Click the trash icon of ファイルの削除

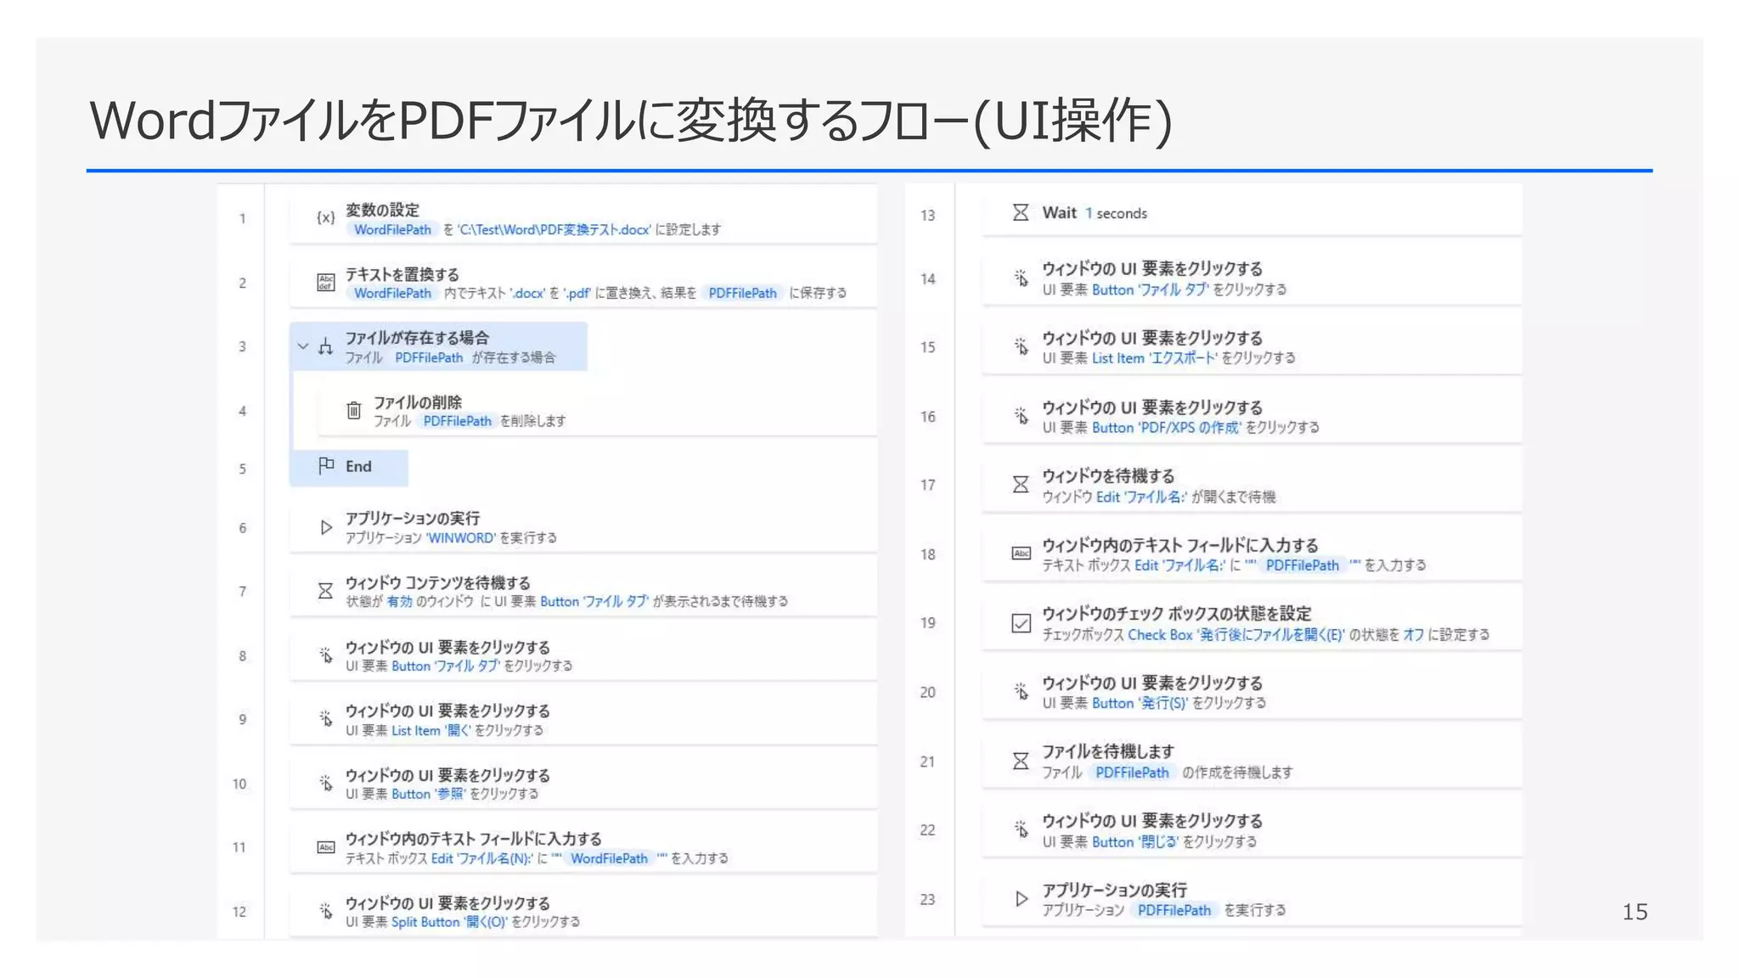(354, 411)
